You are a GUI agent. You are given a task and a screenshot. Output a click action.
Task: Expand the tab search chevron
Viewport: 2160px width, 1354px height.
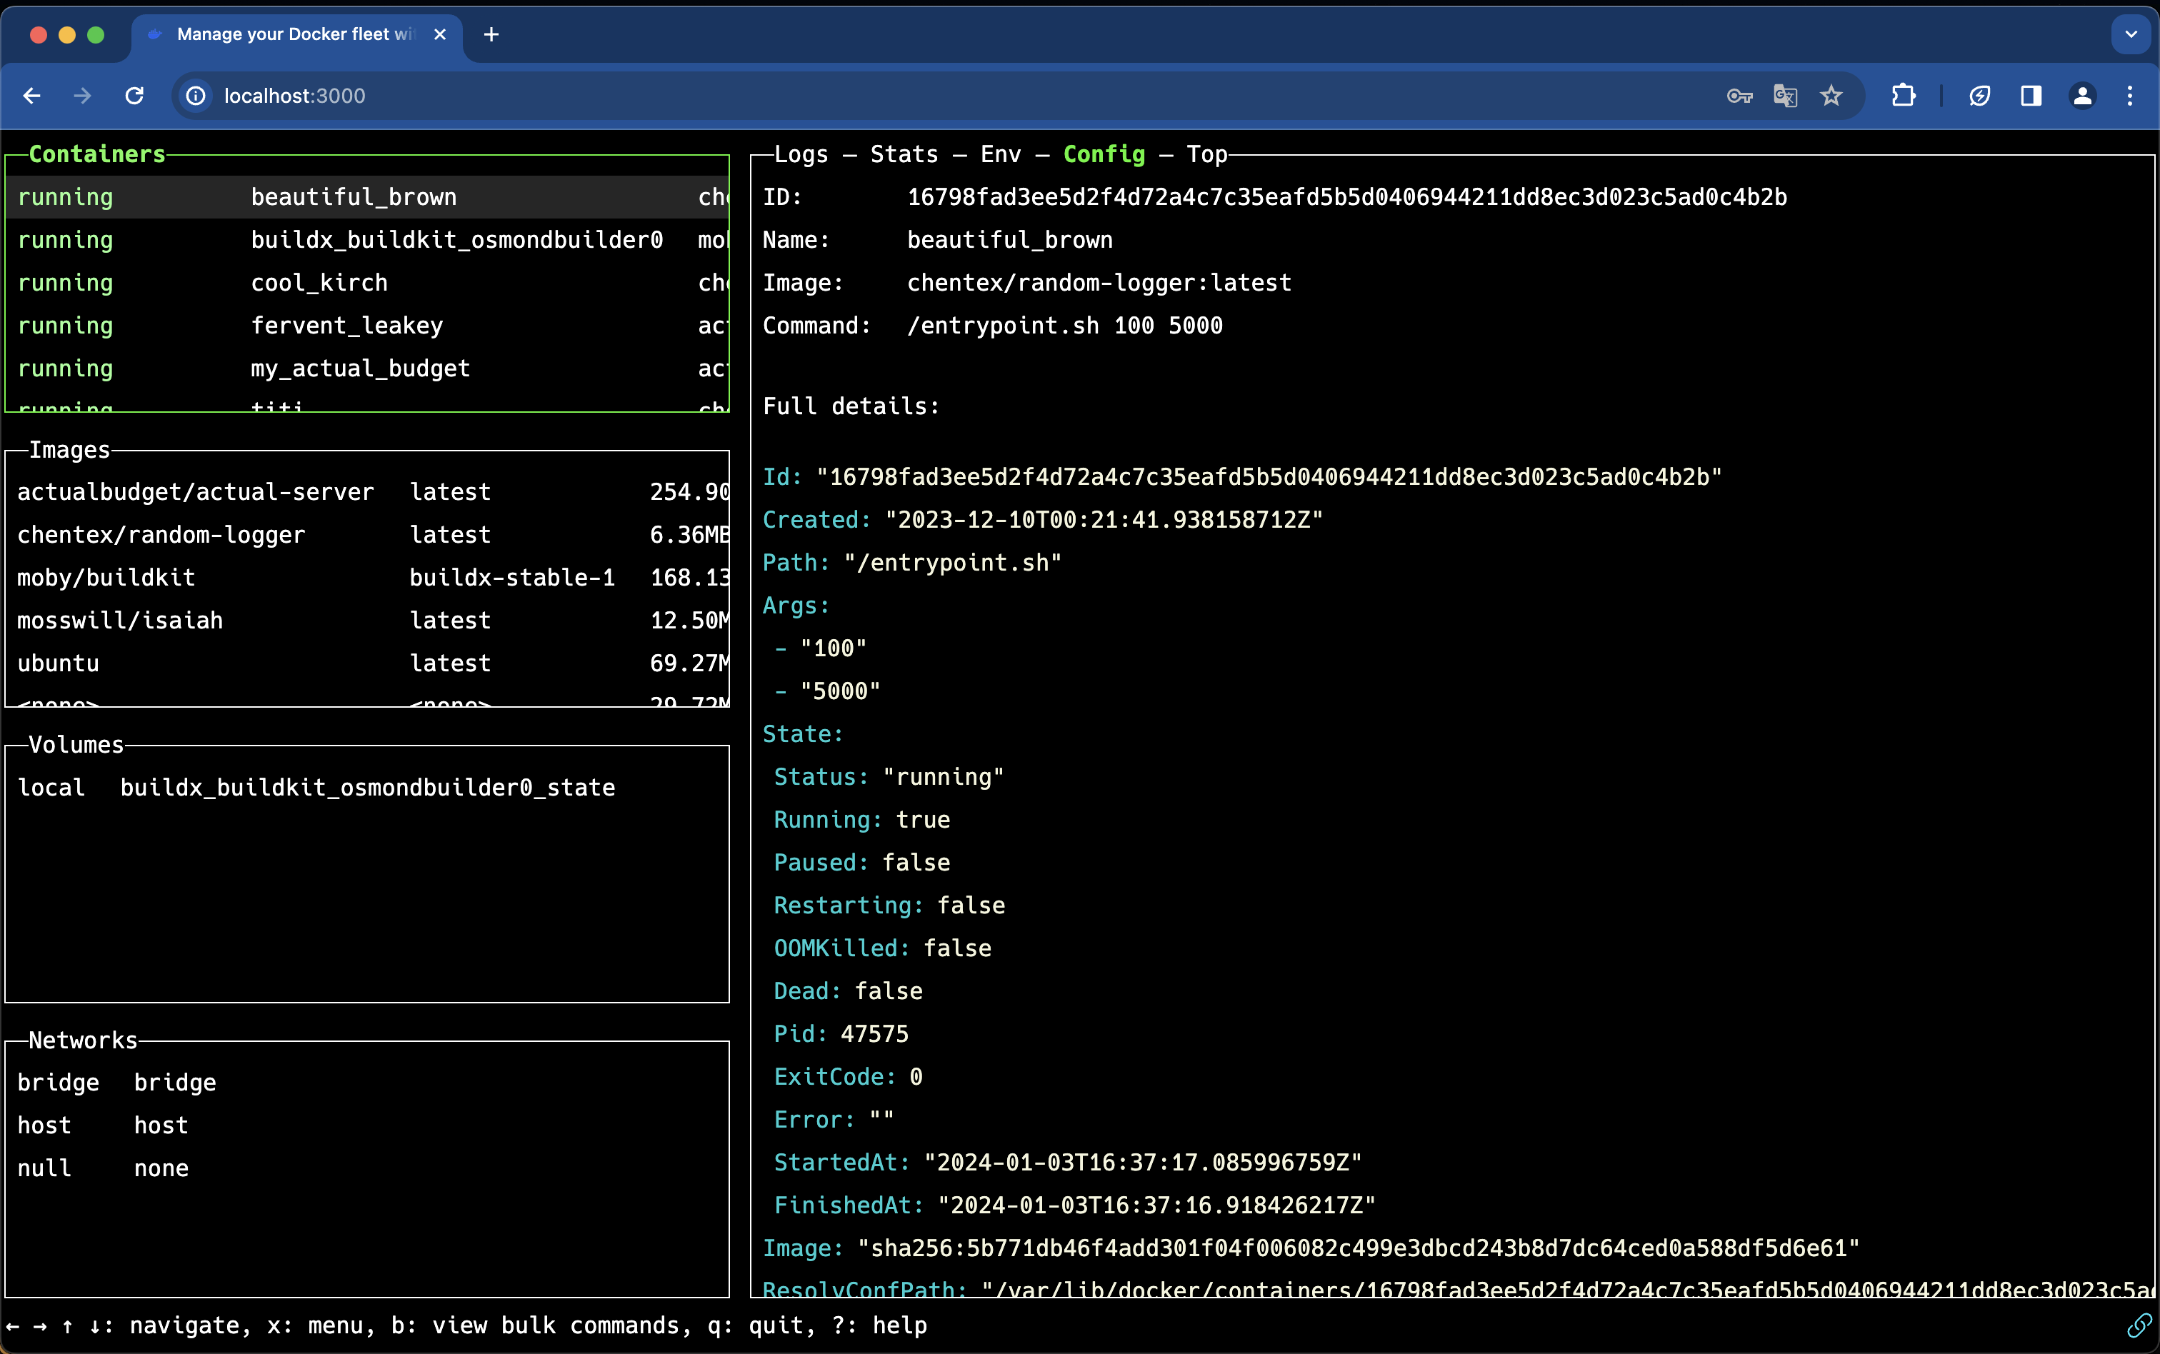pyautogui.click(x=2131, y=35)
